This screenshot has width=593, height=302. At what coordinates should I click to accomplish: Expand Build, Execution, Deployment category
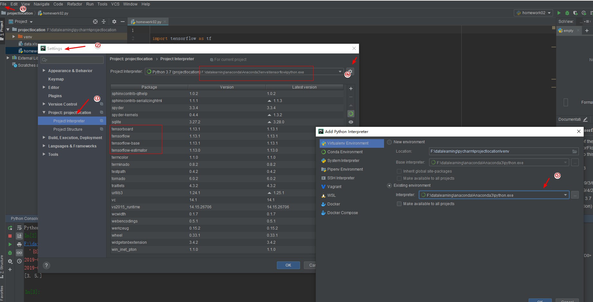click(x=44, y=137)
